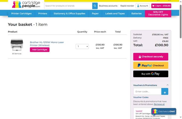Open the Business accounts link

coord(108,6)
